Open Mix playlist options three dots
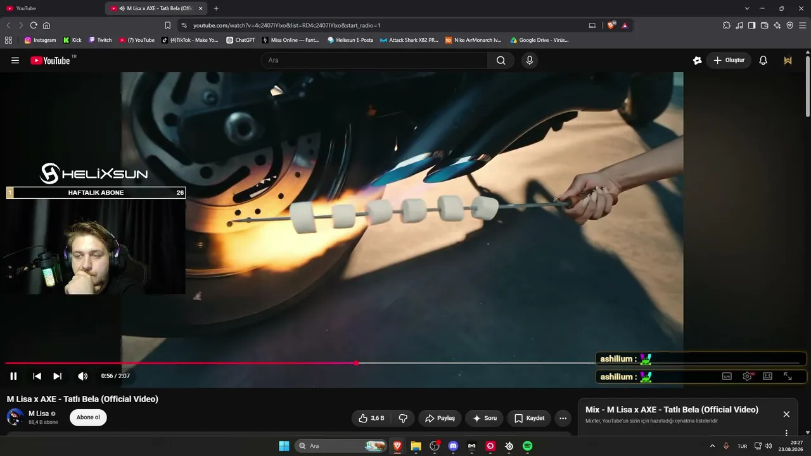 point(786,433)
